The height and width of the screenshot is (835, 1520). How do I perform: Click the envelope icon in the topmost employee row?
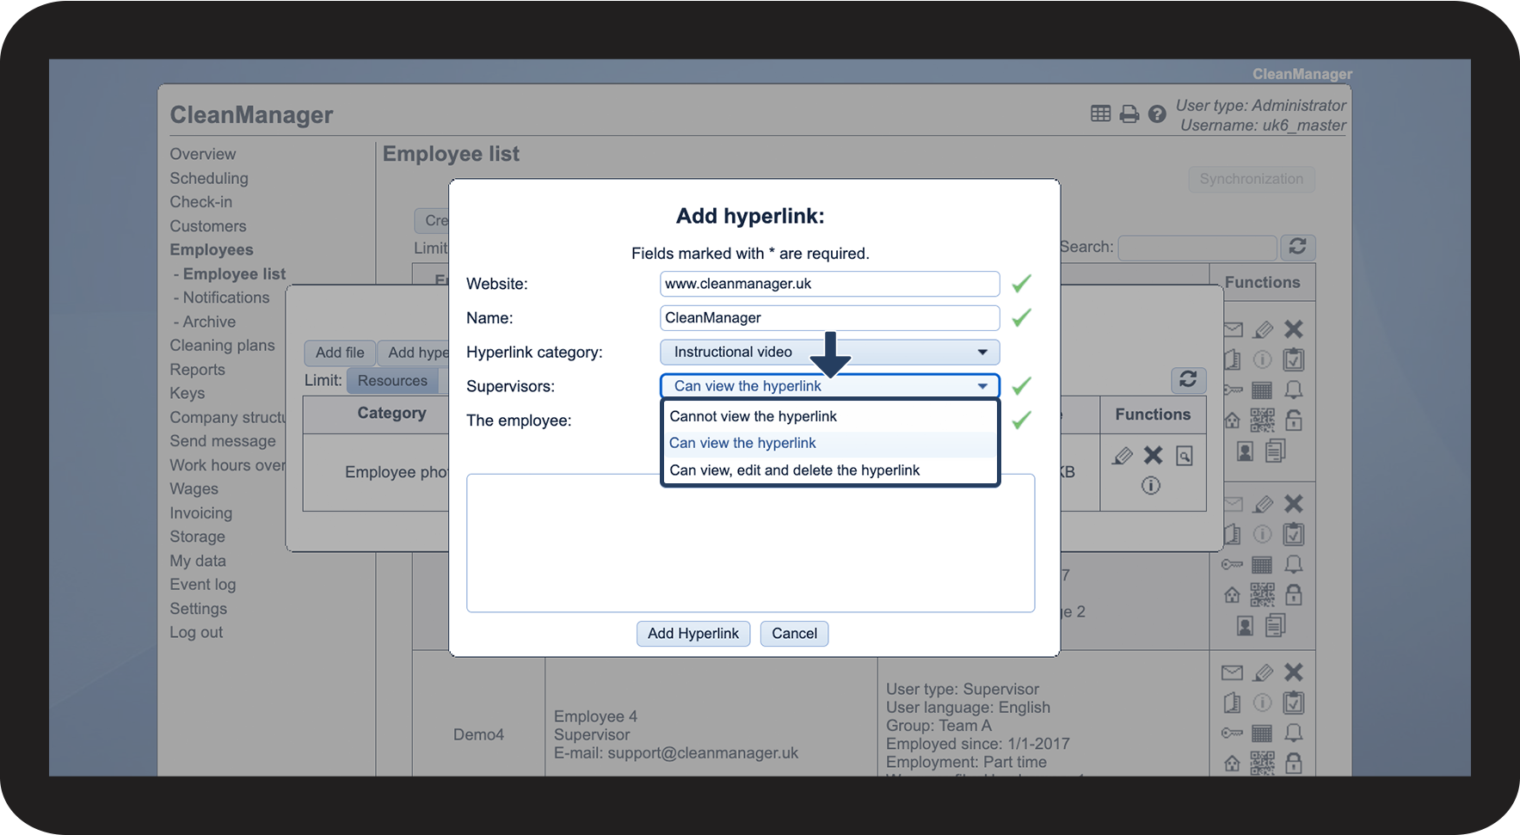tap(1232, 329)
